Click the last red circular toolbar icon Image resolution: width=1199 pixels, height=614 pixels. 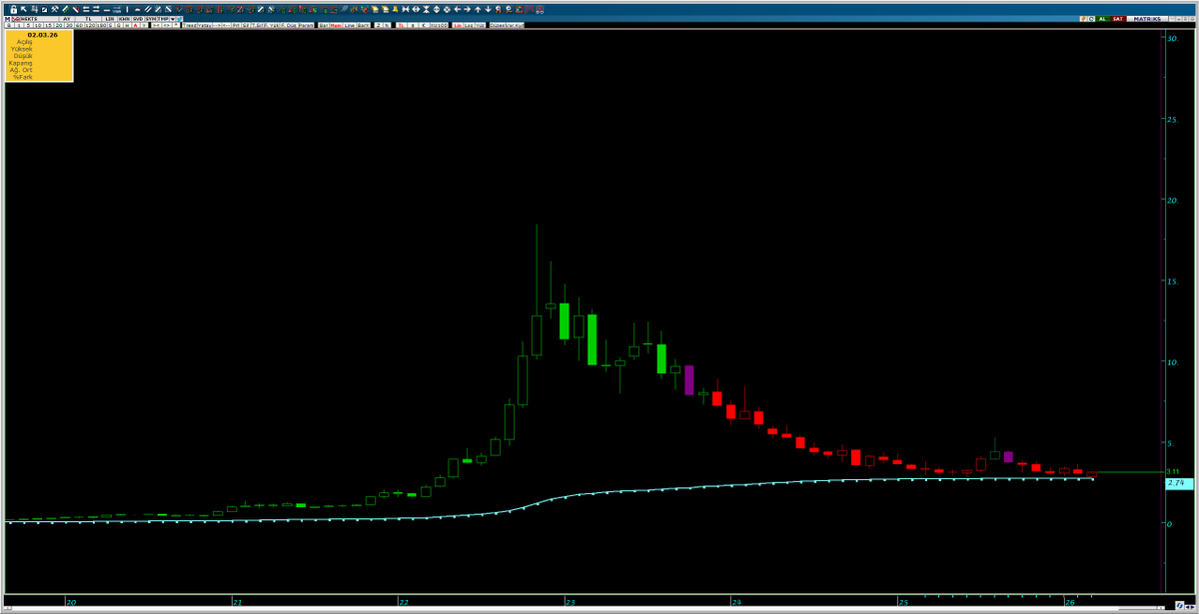click(540, 10)
